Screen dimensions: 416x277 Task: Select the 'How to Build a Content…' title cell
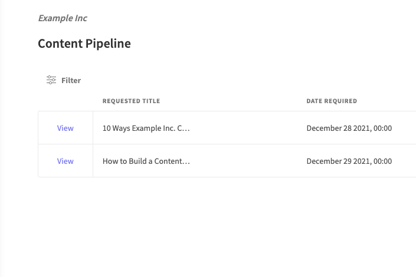(146, 161)
